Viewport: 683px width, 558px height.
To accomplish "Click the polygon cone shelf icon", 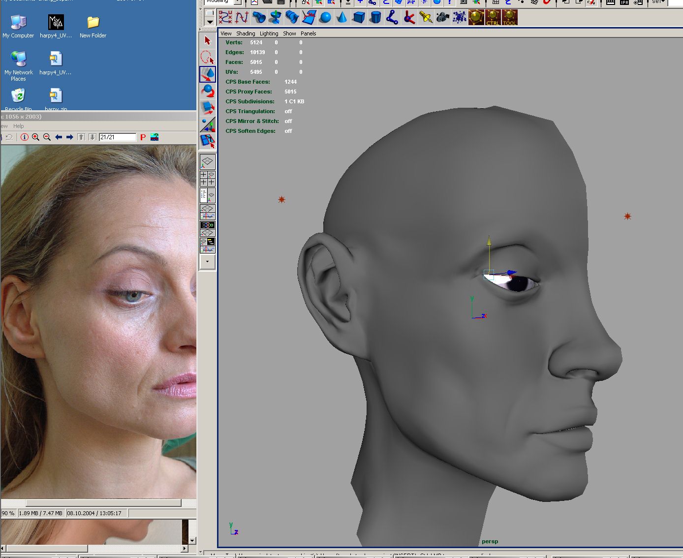I will click(x=341, y=18).
